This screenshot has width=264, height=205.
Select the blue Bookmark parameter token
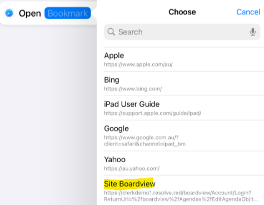point(68,13)
